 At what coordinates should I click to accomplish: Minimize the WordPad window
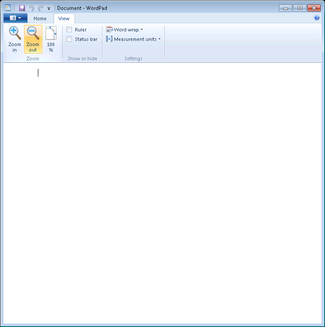[285, 8]
